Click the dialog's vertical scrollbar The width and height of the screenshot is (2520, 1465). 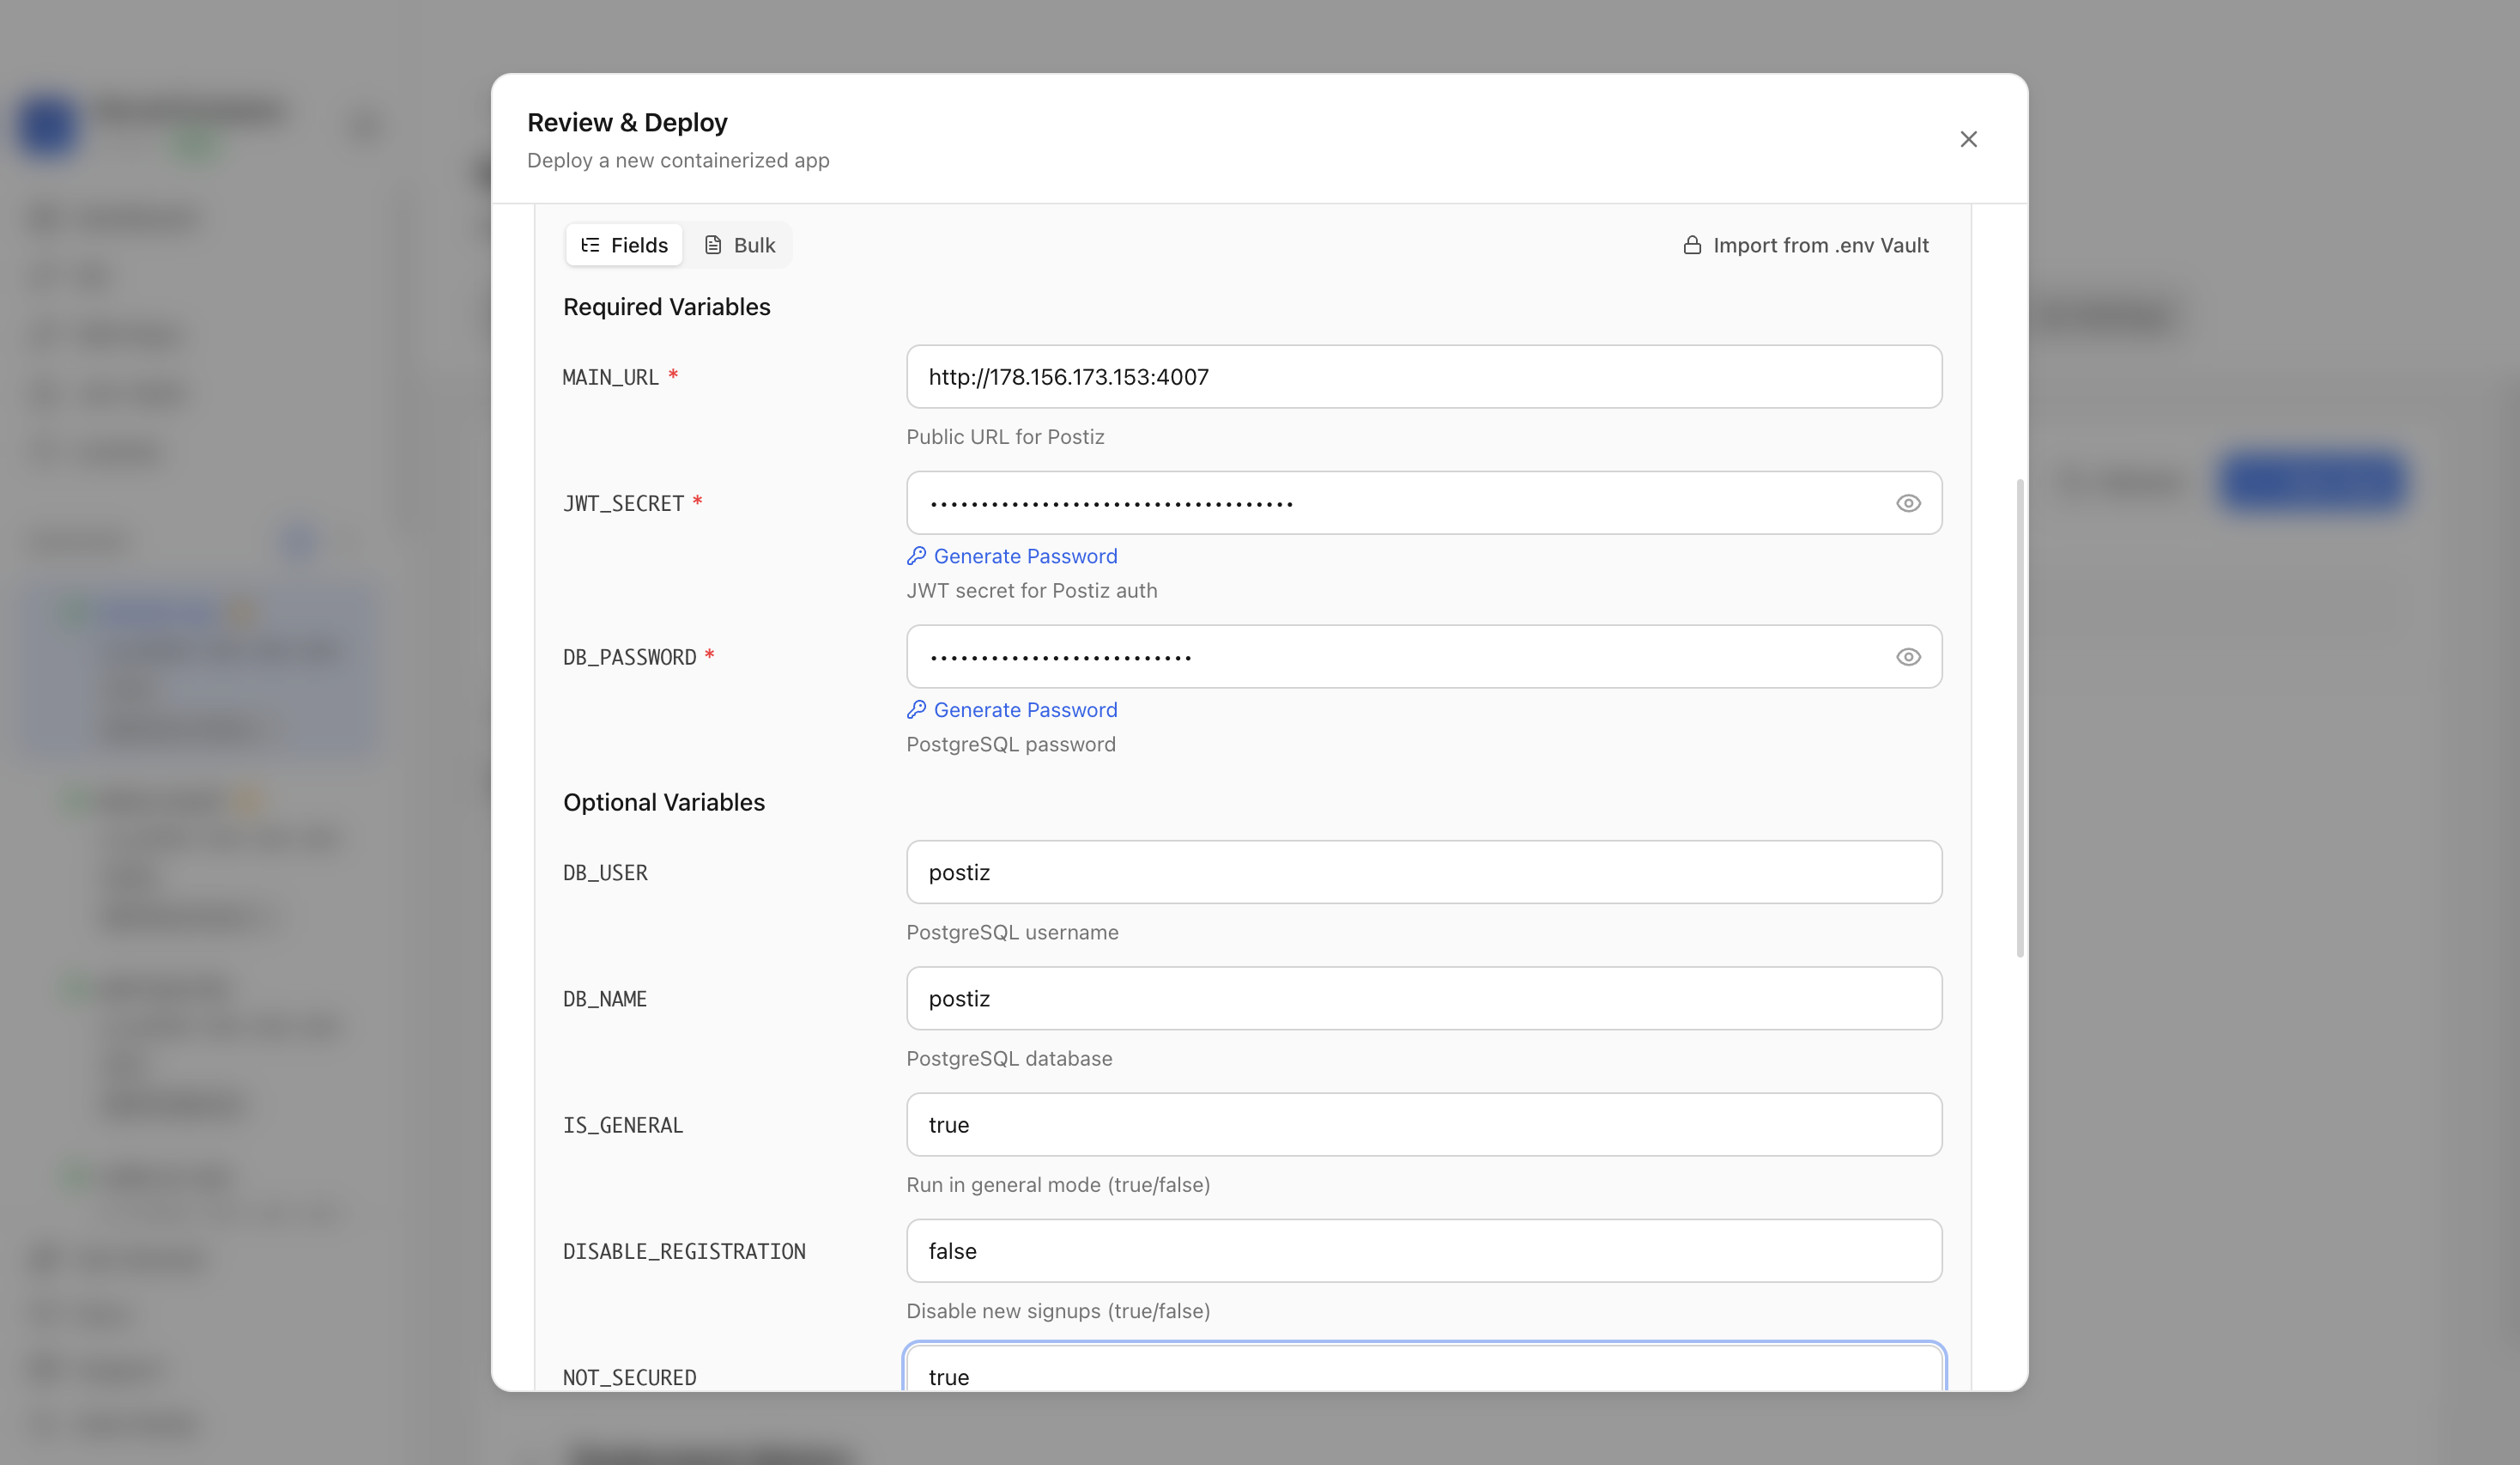pyautogui.click(x=2020, y=718)
